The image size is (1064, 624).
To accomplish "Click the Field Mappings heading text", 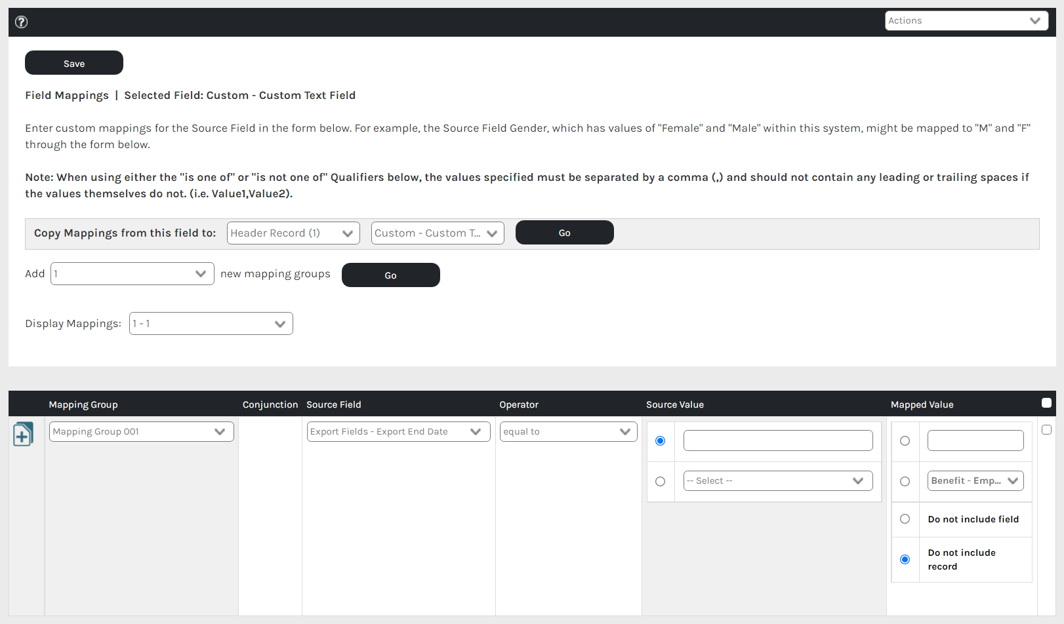I will [x=67, y=95].
